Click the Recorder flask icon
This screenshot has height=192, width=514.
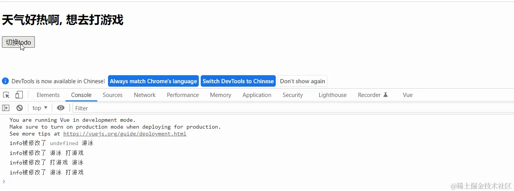(x=386, y=95)
